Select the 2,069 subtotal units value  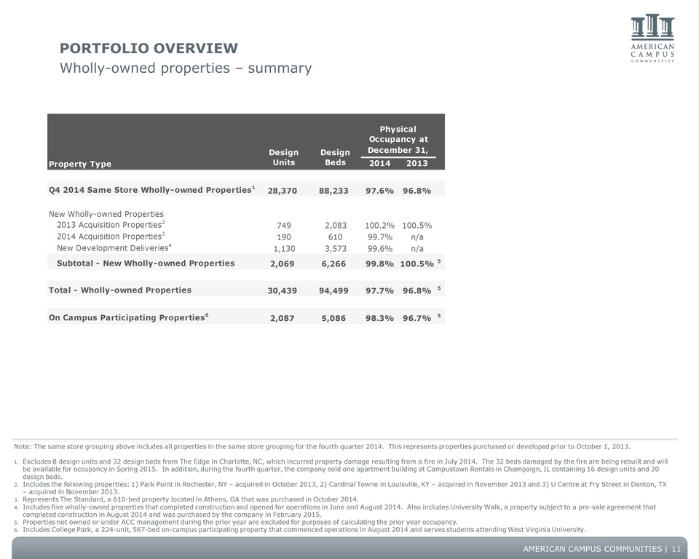click(x=283, y=264)
